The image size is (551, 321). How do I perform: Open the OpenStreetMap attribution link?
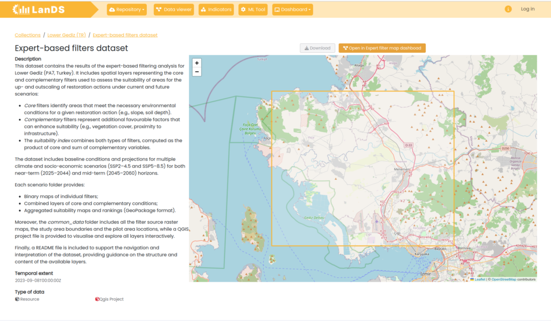tap(504, 280)
